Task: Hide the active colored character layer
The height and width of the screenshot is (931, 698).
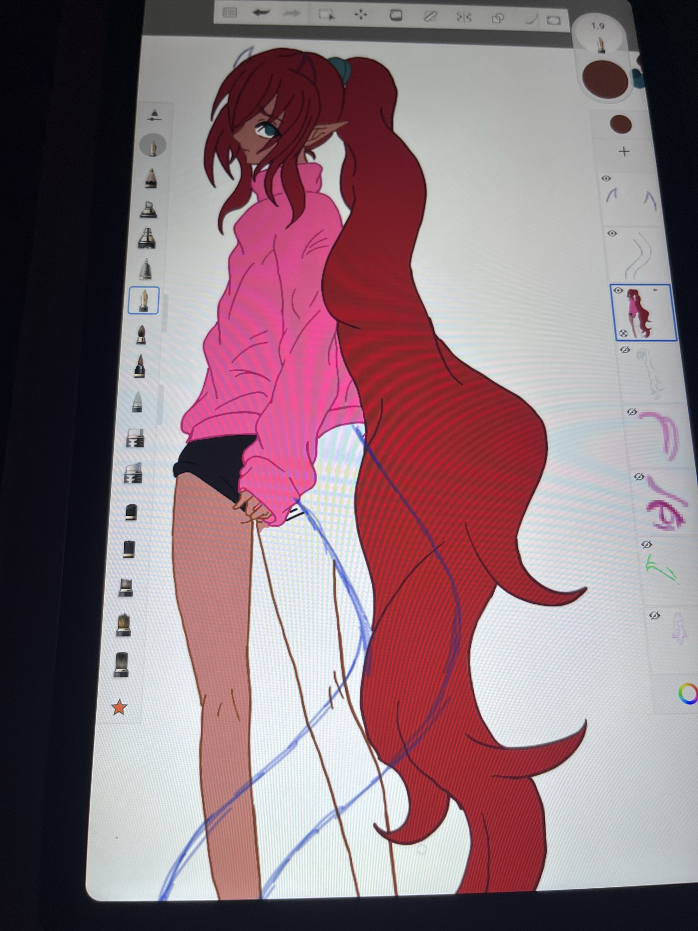Action: (x=618, y=291)
